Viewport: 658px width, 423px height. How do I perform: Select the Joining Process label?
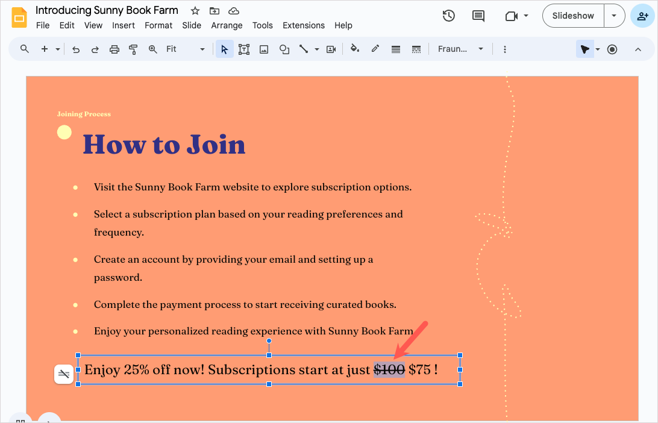click(84, 114)
